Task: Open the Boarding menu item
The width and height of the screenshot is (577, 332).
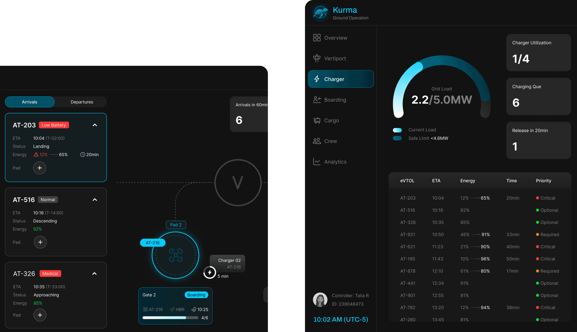Action: tap(335, 100)
